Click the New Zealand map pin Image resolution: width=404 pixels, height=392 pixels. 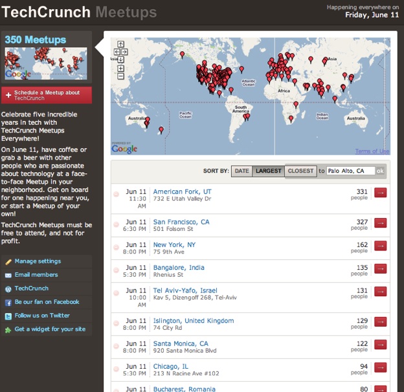tap(161, 130)
